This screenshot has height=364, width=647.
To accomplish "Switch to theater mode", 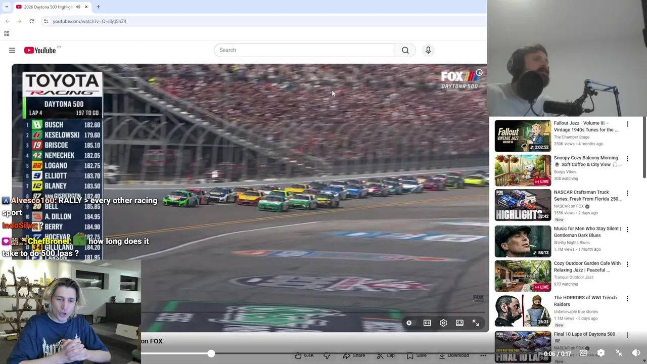I will [x=459, y=323].
